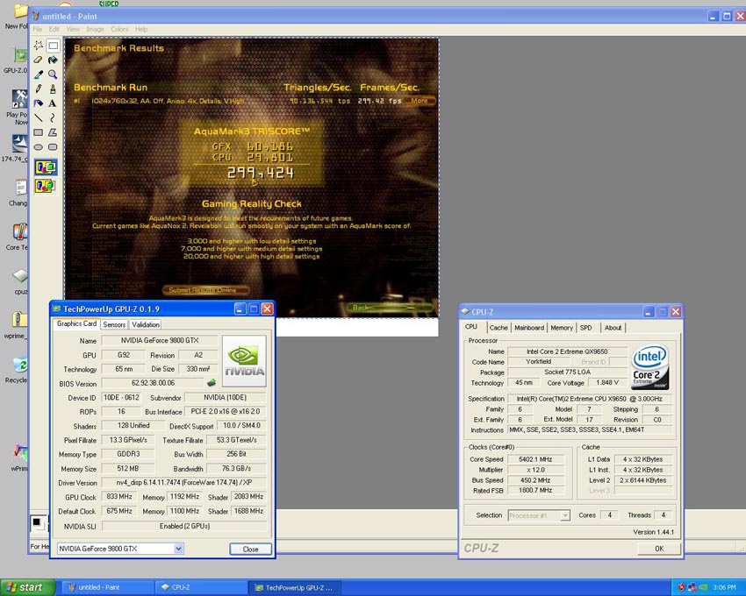746x596 pixels.
Task: Choose the Eraser tool in Paint
Action: 39,60
